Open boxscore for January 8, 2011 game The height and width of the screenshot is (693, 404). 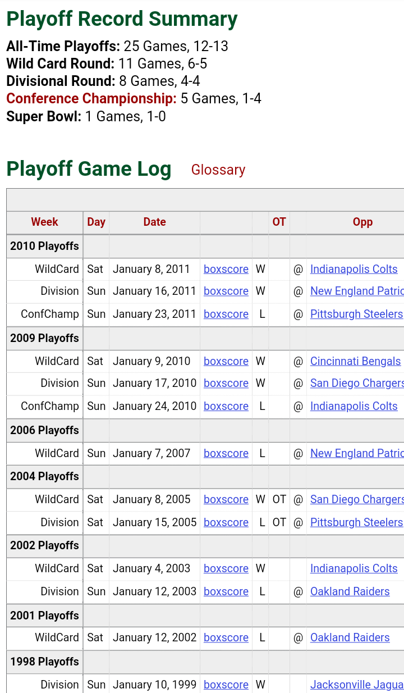(226, 269)
